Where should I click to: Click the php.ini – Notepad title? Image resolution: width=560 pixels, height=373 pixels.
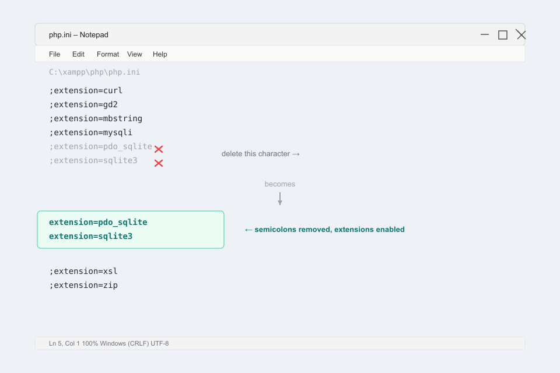tap(79, 34)
